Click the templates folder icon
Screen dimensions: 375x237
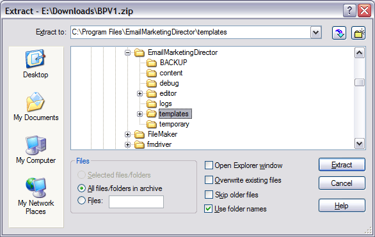click(x=152, y=114)
